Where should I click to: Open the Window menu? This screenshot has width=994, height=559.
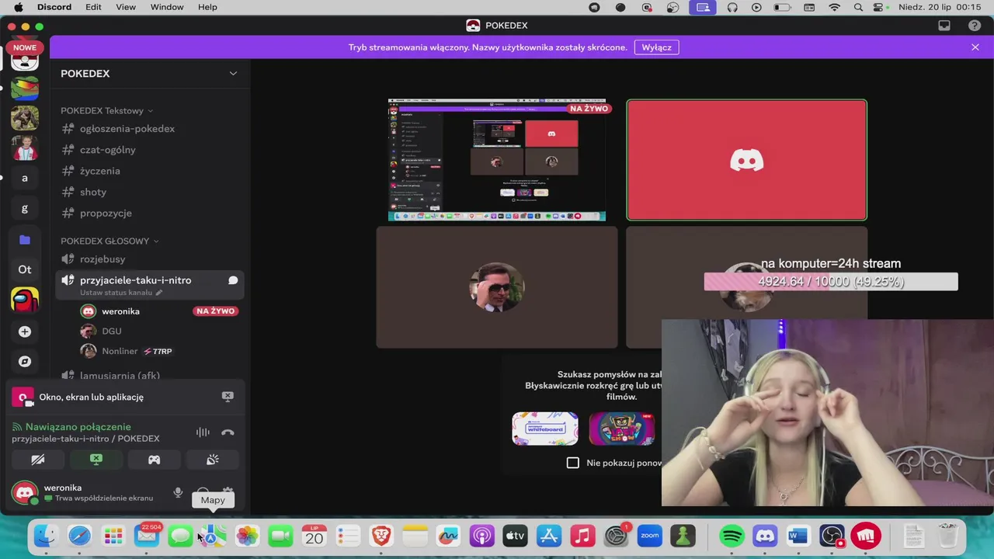(167, 7)
